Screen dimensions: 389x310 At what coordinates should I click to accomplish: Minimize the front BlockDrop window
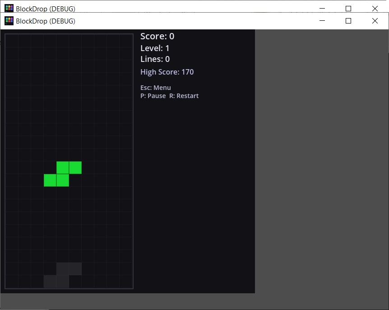tap(322, 21)
